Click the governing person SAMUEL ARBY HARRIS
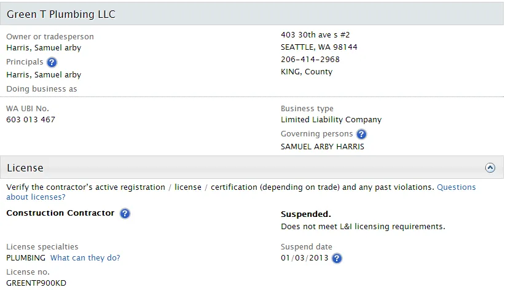 point(323,147)
